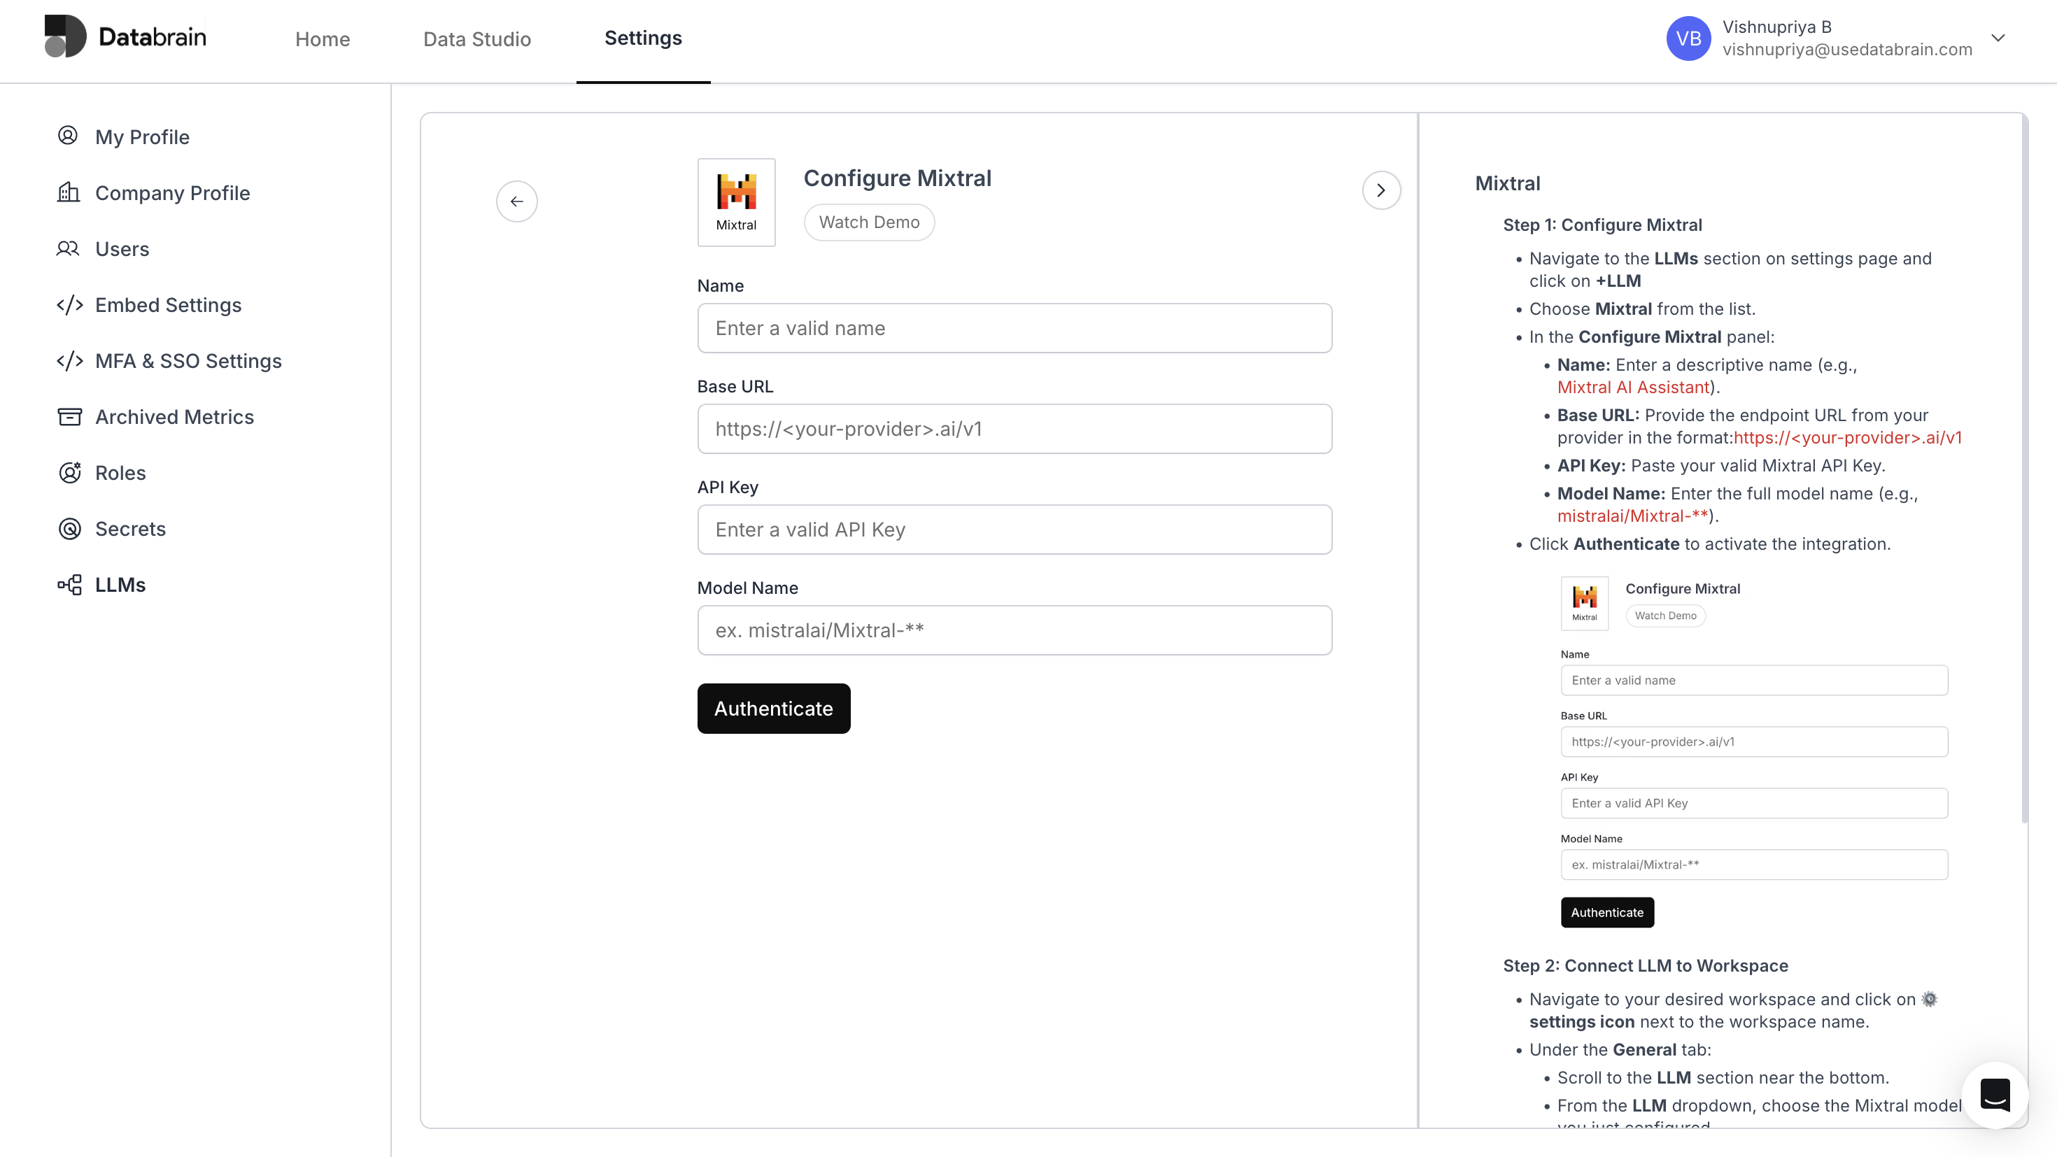Expand the user account dropdown chevron

coord(1998,38)
